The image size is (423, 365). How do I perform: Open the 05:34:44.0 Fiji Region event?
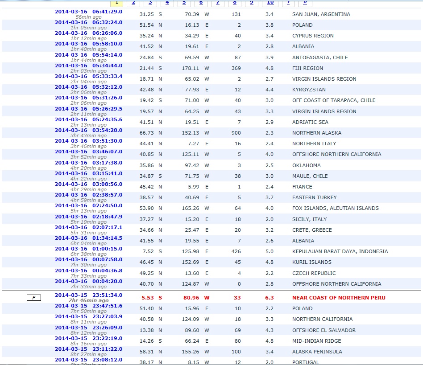88,66
